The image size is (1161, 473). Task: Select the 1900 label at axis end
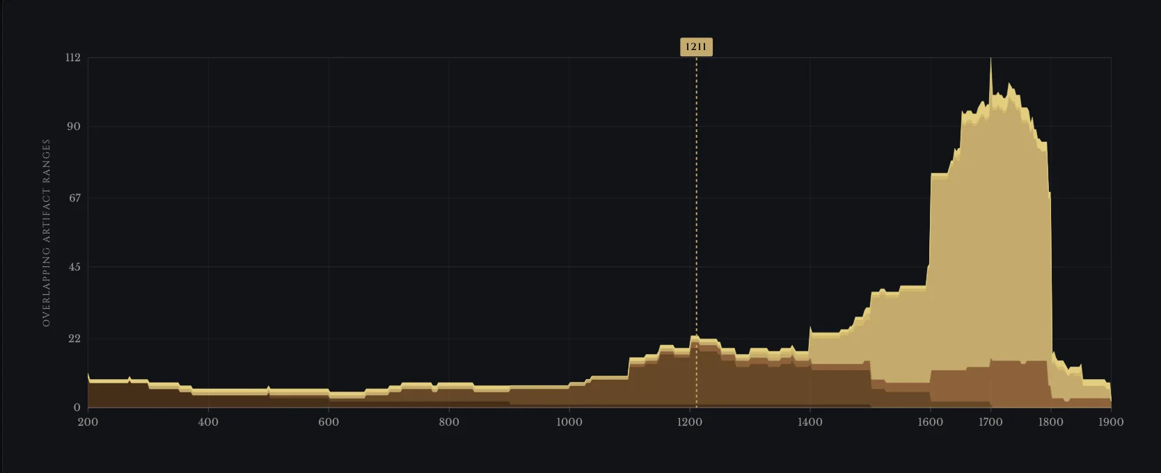(x=1111, y=422)
